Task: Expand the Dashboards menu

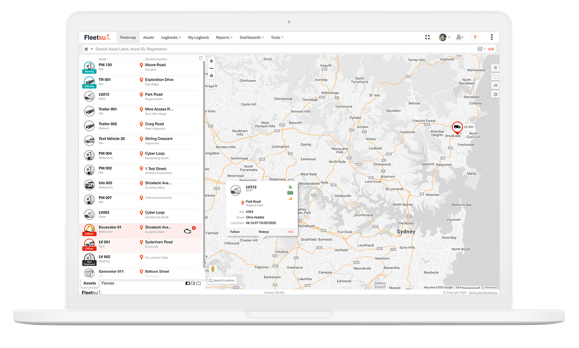Action: pyautogui.click(x=252, y=37)
